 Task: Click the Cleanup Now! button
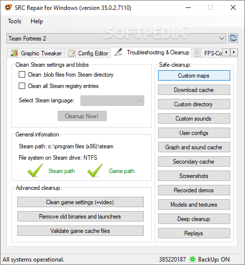point(82,116)
